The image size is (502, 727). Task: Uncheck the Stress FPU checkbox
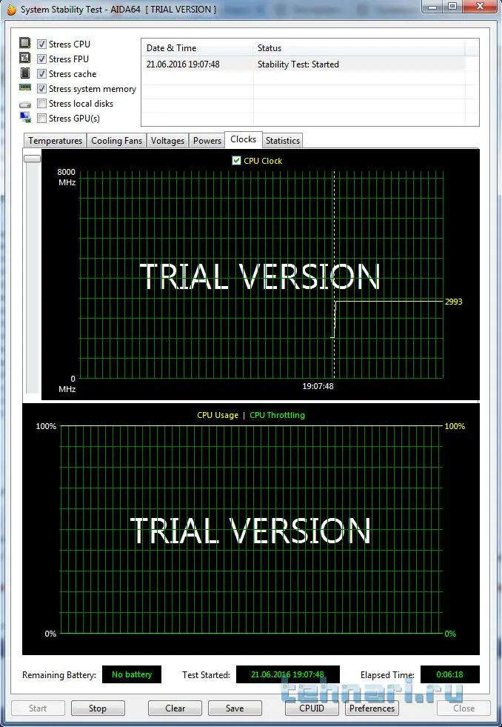tap(41, 59)
